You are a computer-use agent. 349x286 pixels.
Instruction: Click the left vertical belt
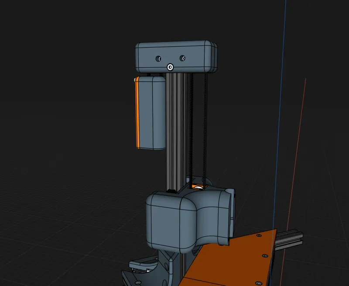[192, 127]
